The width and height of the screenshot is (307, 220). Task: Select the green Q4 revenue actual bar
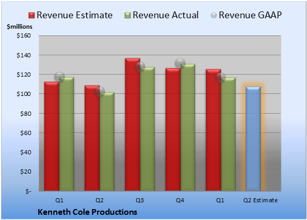coord(188,127)
